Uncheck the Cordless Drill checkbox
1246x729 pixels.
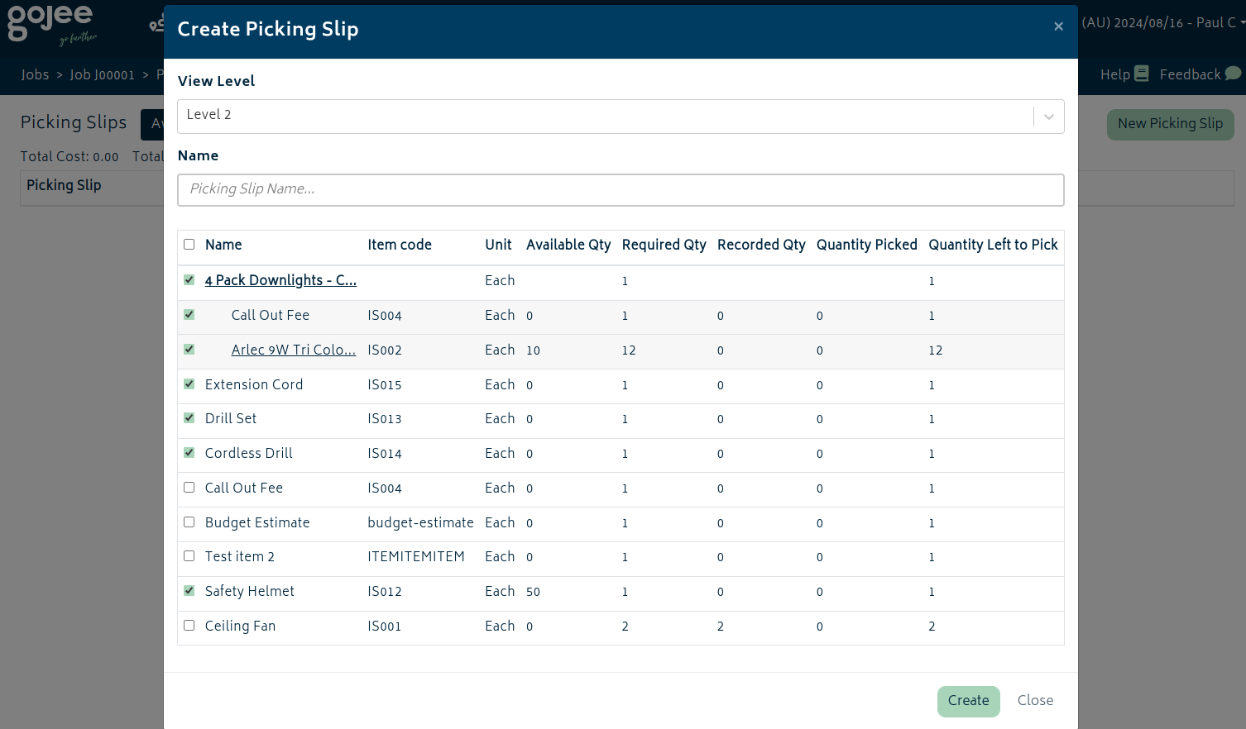pyautogui.click(x=189, y=453)
